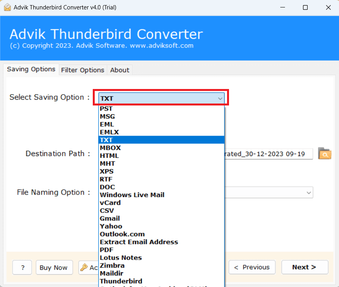
Task: Choose highlighted TXT entry in list
Action: click(x=162, y=140)
